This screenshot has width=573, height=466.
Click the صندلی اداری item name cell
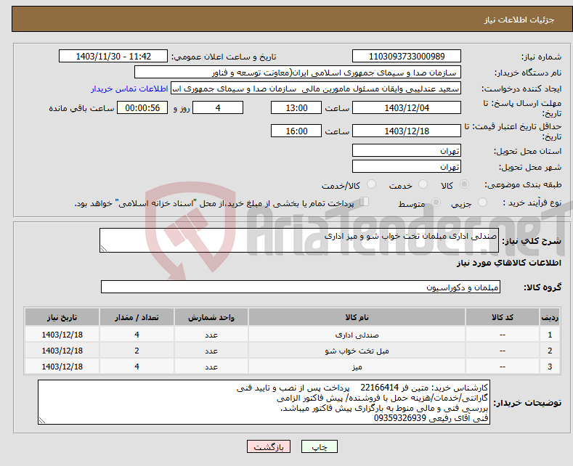point(357,335)
